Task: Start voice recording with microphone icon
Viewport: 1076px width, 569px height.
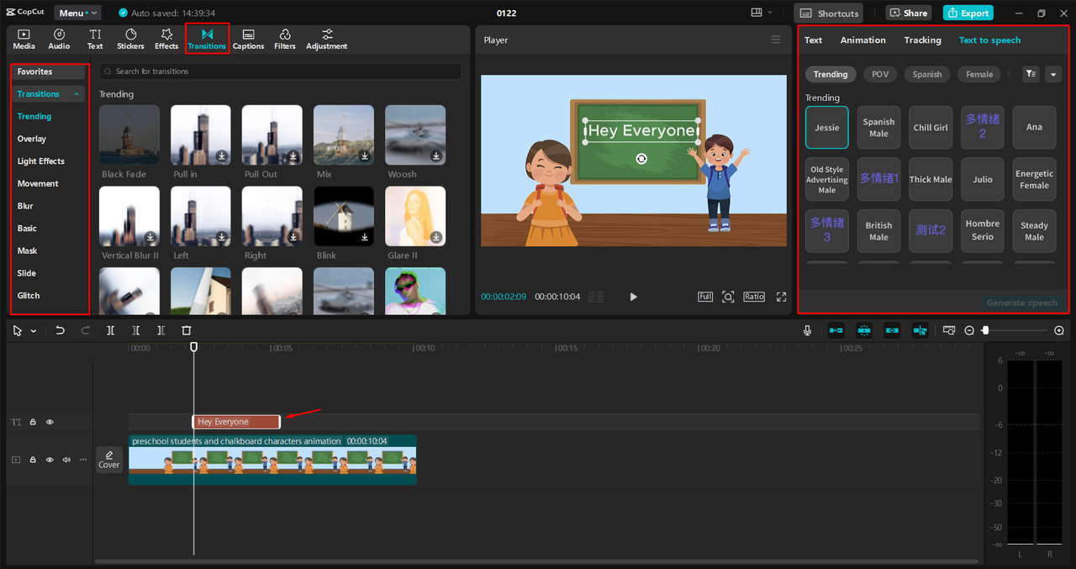Action: (807, 330)
